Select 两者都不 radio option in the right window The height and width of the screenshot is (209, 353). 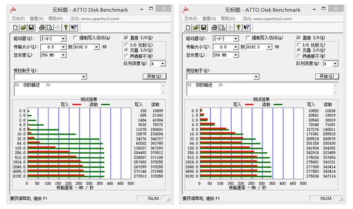[298, 56]
